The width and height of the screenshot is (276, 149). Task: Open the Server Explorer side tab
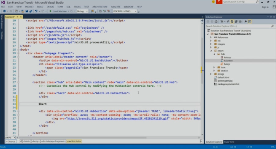(x=2, y=22)
